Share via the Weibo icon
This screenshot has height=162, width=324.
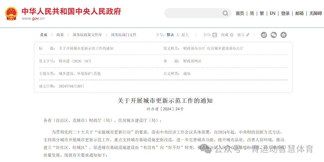[x=264, y=35]
